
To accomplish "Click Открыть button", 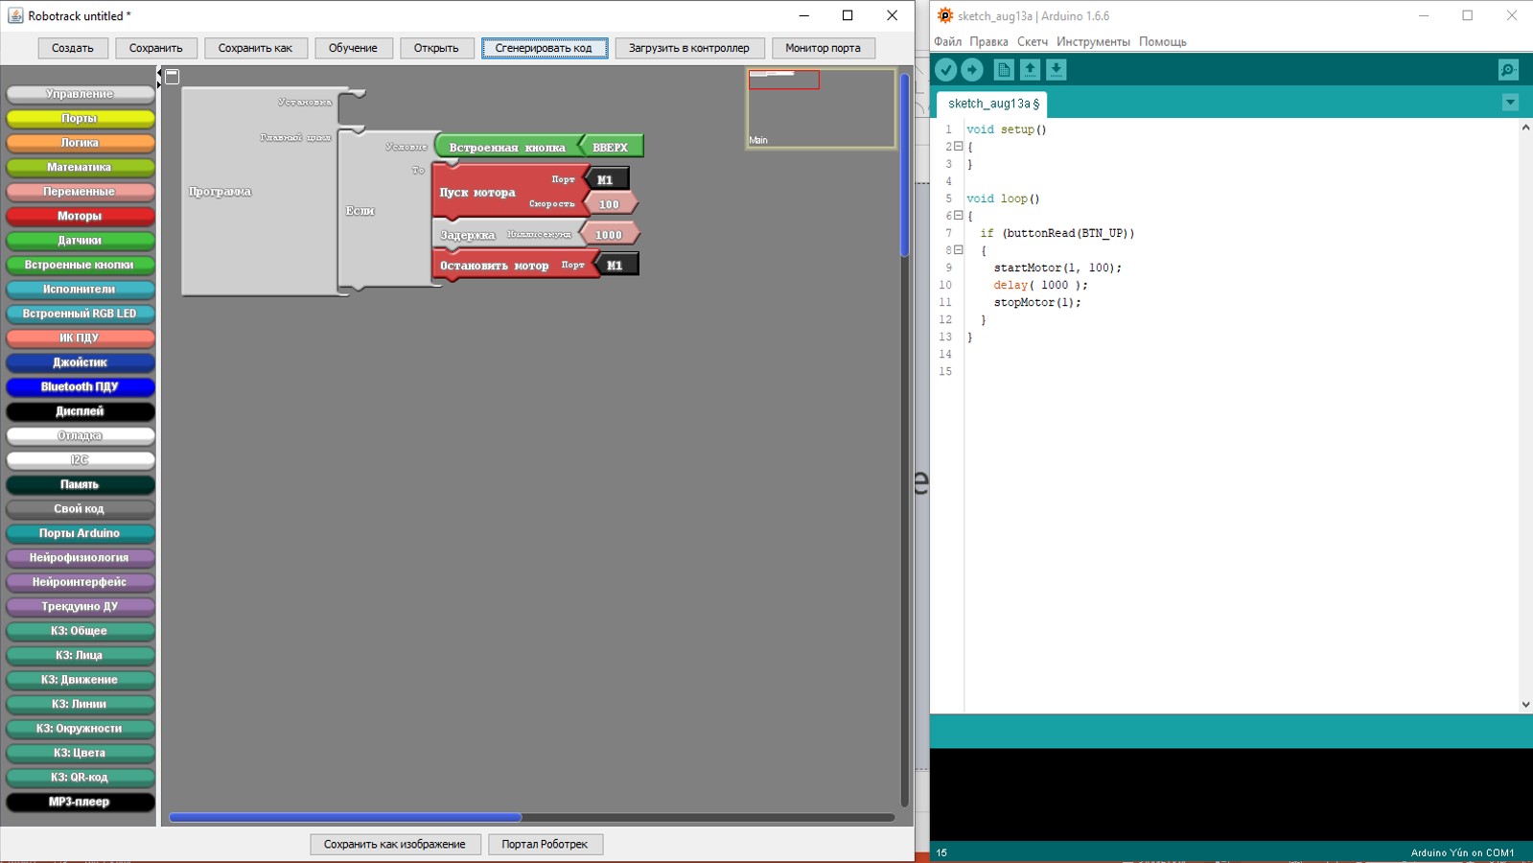I will coord(436,48).
